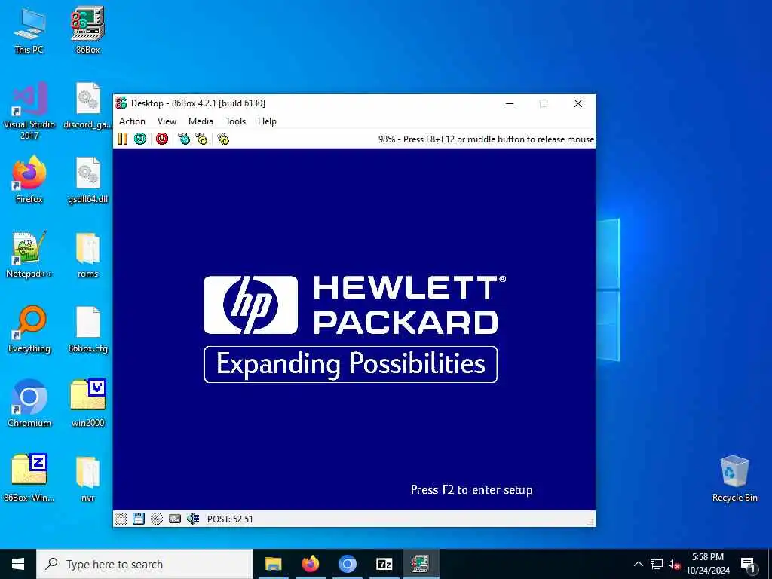Open the taskbar clock and date
This screenshot has height=579, width=772.
(708, 564)
